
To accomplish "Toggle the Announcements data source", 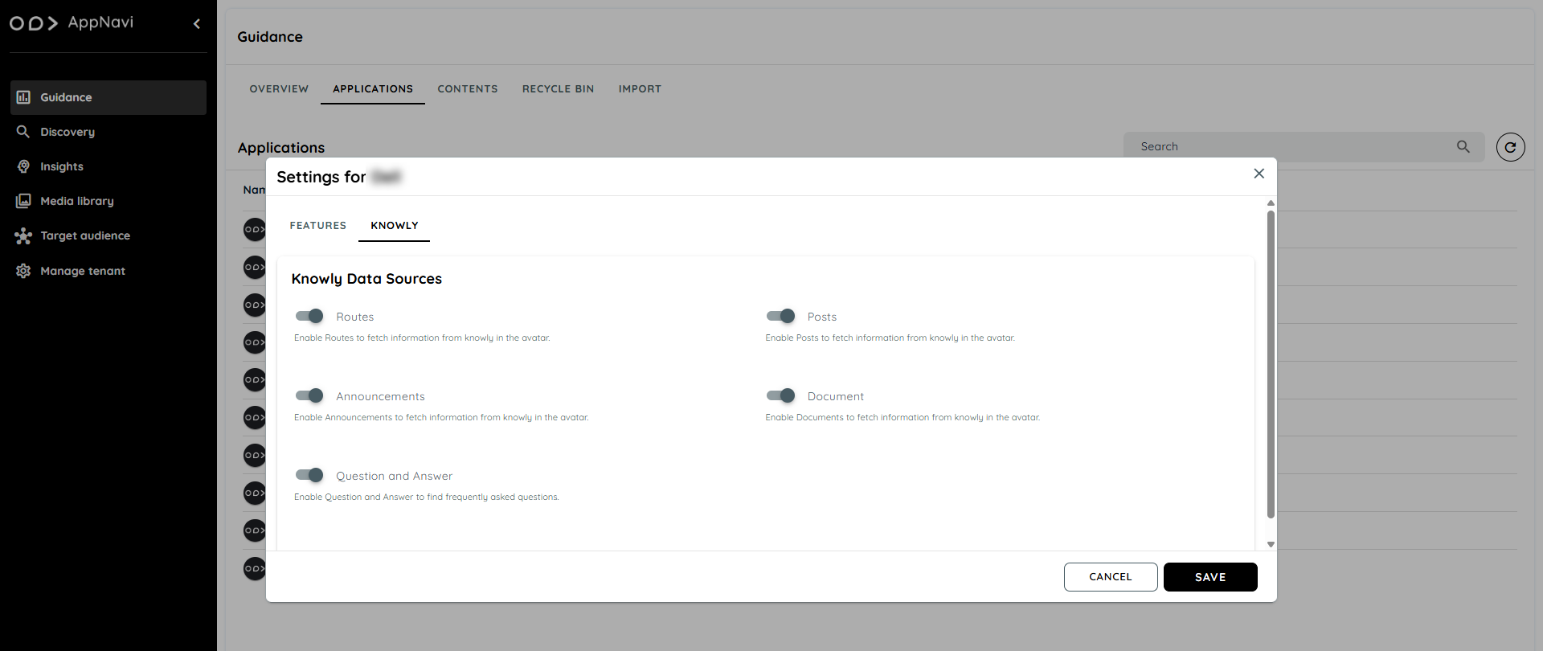I will [x=309, y=396].
